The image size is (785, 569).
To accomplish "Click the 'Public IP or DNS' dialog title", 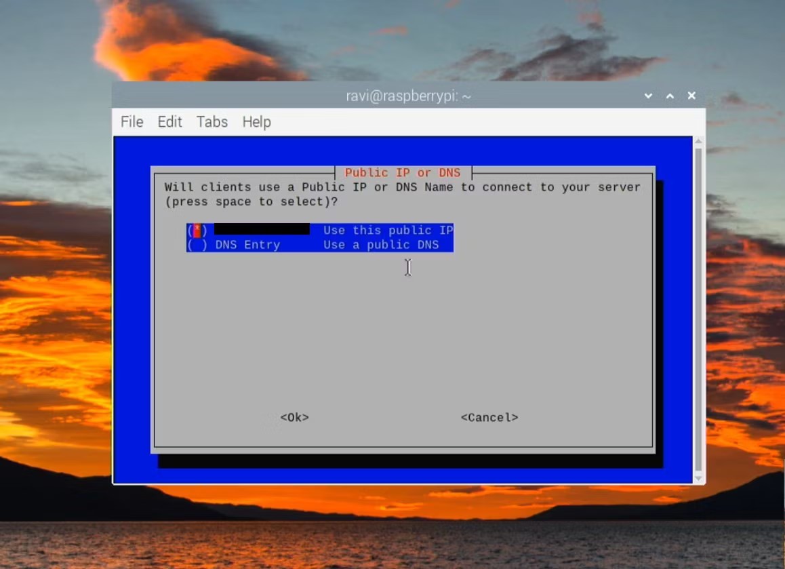I will click(403, 173).
